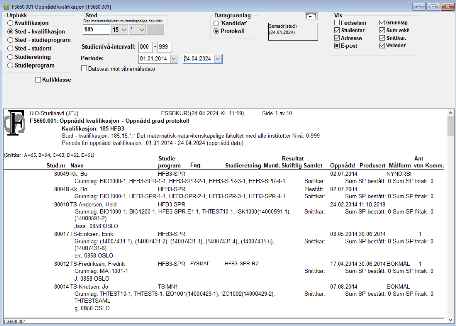
Task: Click the TS-MN1 study program cell
Action: 168,287
